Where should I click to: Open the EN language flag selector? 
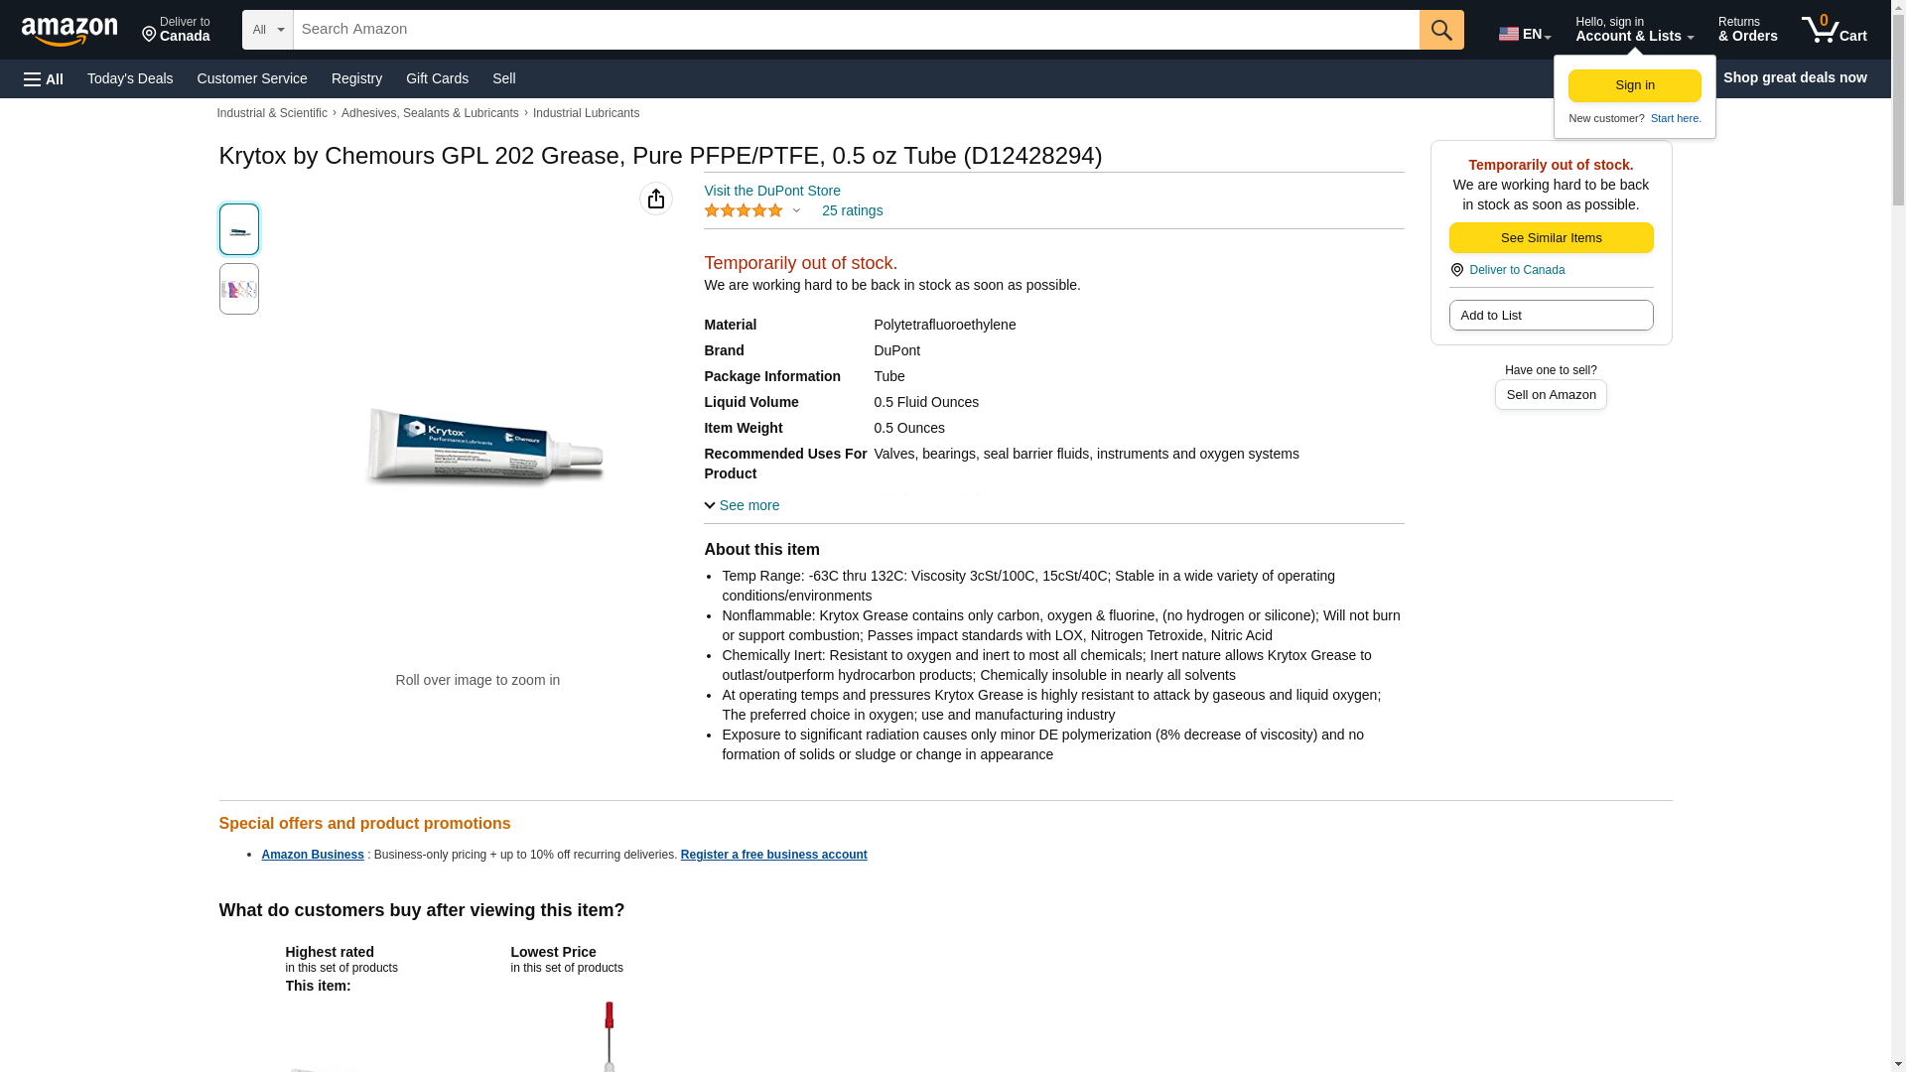[1524, 34]
